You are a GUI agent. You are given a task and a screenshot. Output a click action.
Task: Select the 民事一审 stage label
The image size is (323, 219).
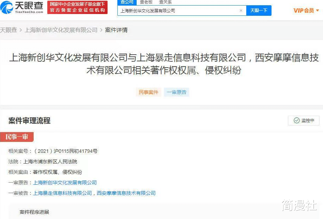pyautogui.click(x=17, y=137)
